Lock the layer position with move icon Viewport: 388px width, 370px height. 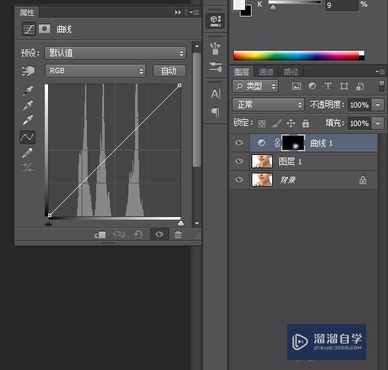pyautogui.click(x=291, y=123)
